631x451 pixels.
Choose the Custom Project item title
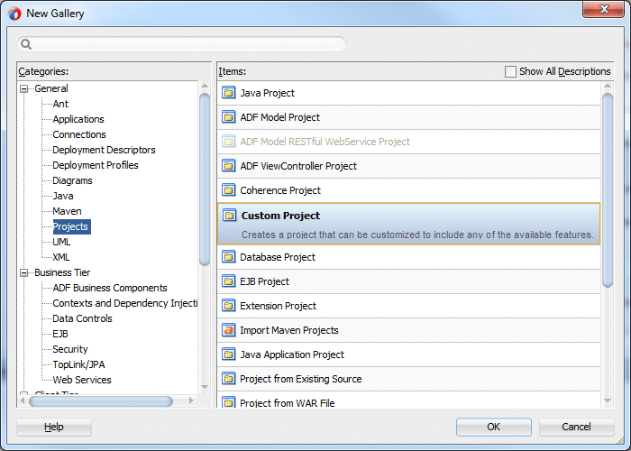[x=281, y=216]
